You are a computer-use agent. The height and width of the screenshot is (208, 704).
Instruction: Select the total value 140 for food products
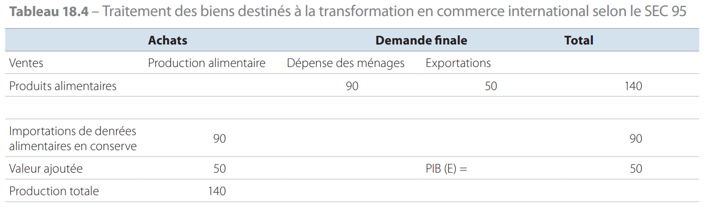point(634,86)
